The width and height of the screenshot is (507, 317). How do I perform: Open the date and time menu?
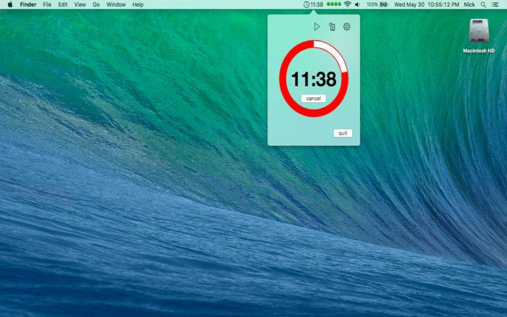(427, 4)
